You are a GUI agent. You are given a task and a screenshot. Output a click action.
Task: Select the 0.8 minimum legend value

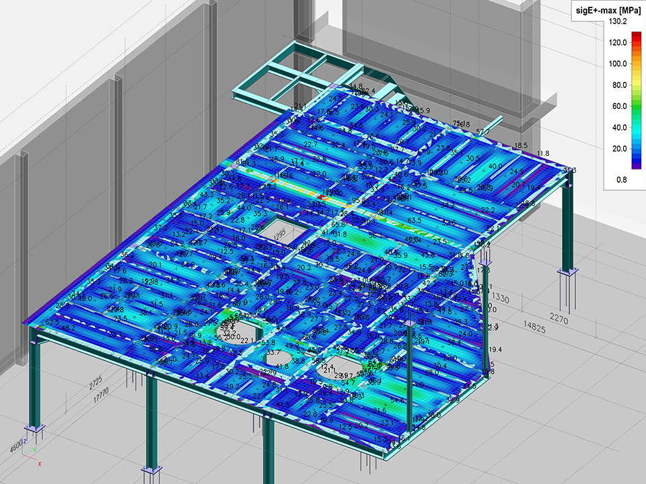click(x=618, y=179)
